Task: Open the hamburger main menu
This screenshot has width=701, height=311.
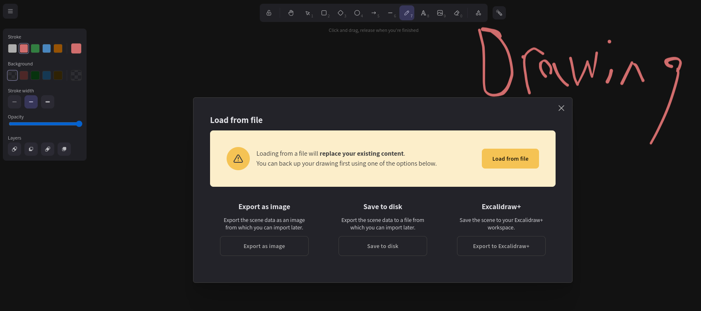Action: point(10,11)
